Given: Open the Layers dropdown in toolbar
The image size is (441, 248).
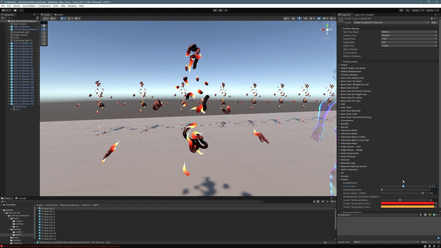Looking at the screenshot, I should (x=417, y=10).
